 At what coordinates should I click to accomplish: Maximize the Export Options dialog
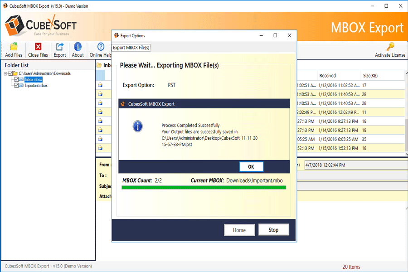tap(275, 35)
